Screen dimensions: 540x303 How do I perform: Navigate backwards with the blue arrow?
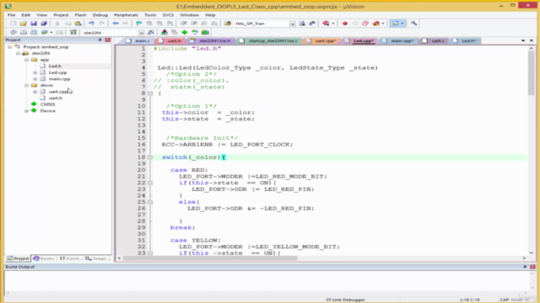116,24
